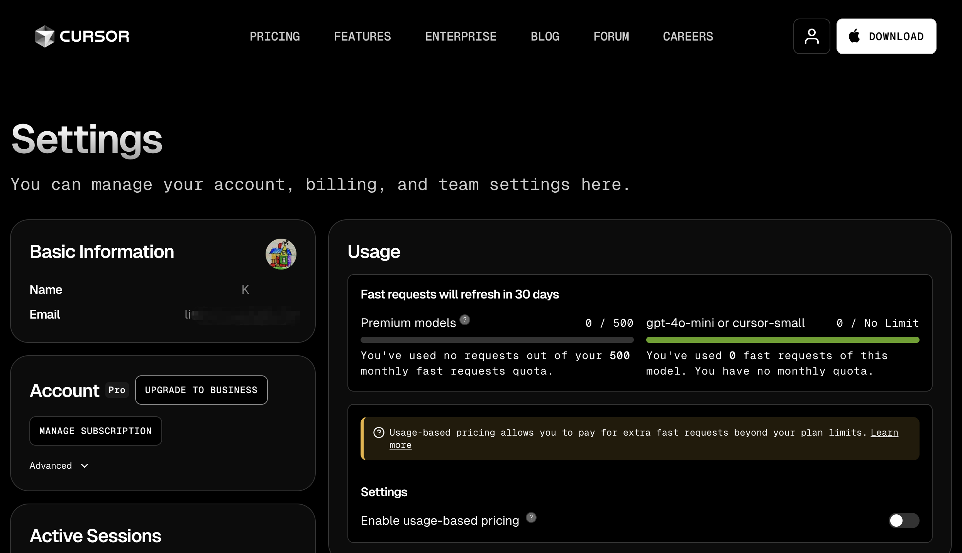
Task: Open the Enterprise nav link
Action: tap(461, 36)
